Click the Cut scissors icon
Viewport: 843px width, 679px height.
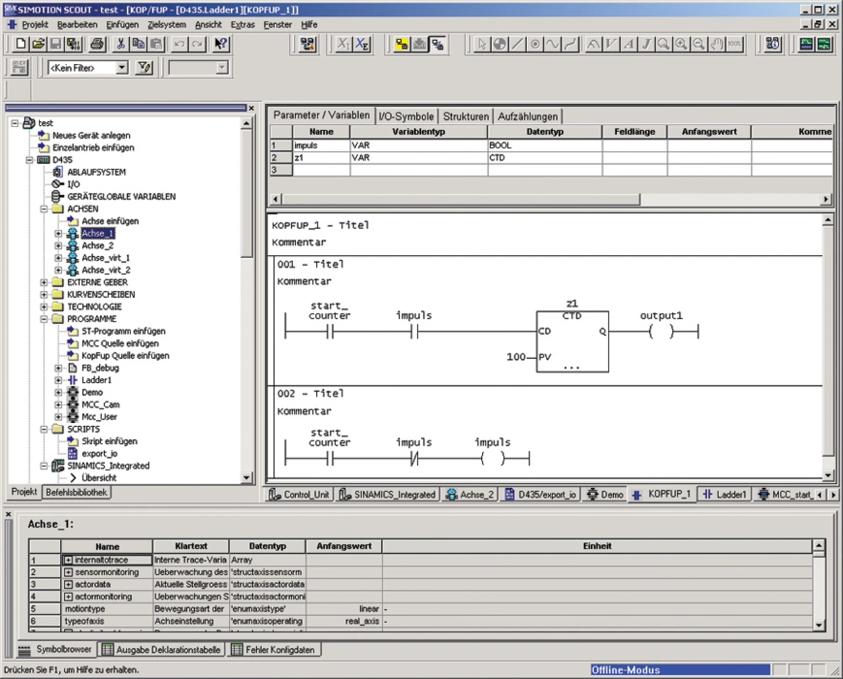pos(121,44)
